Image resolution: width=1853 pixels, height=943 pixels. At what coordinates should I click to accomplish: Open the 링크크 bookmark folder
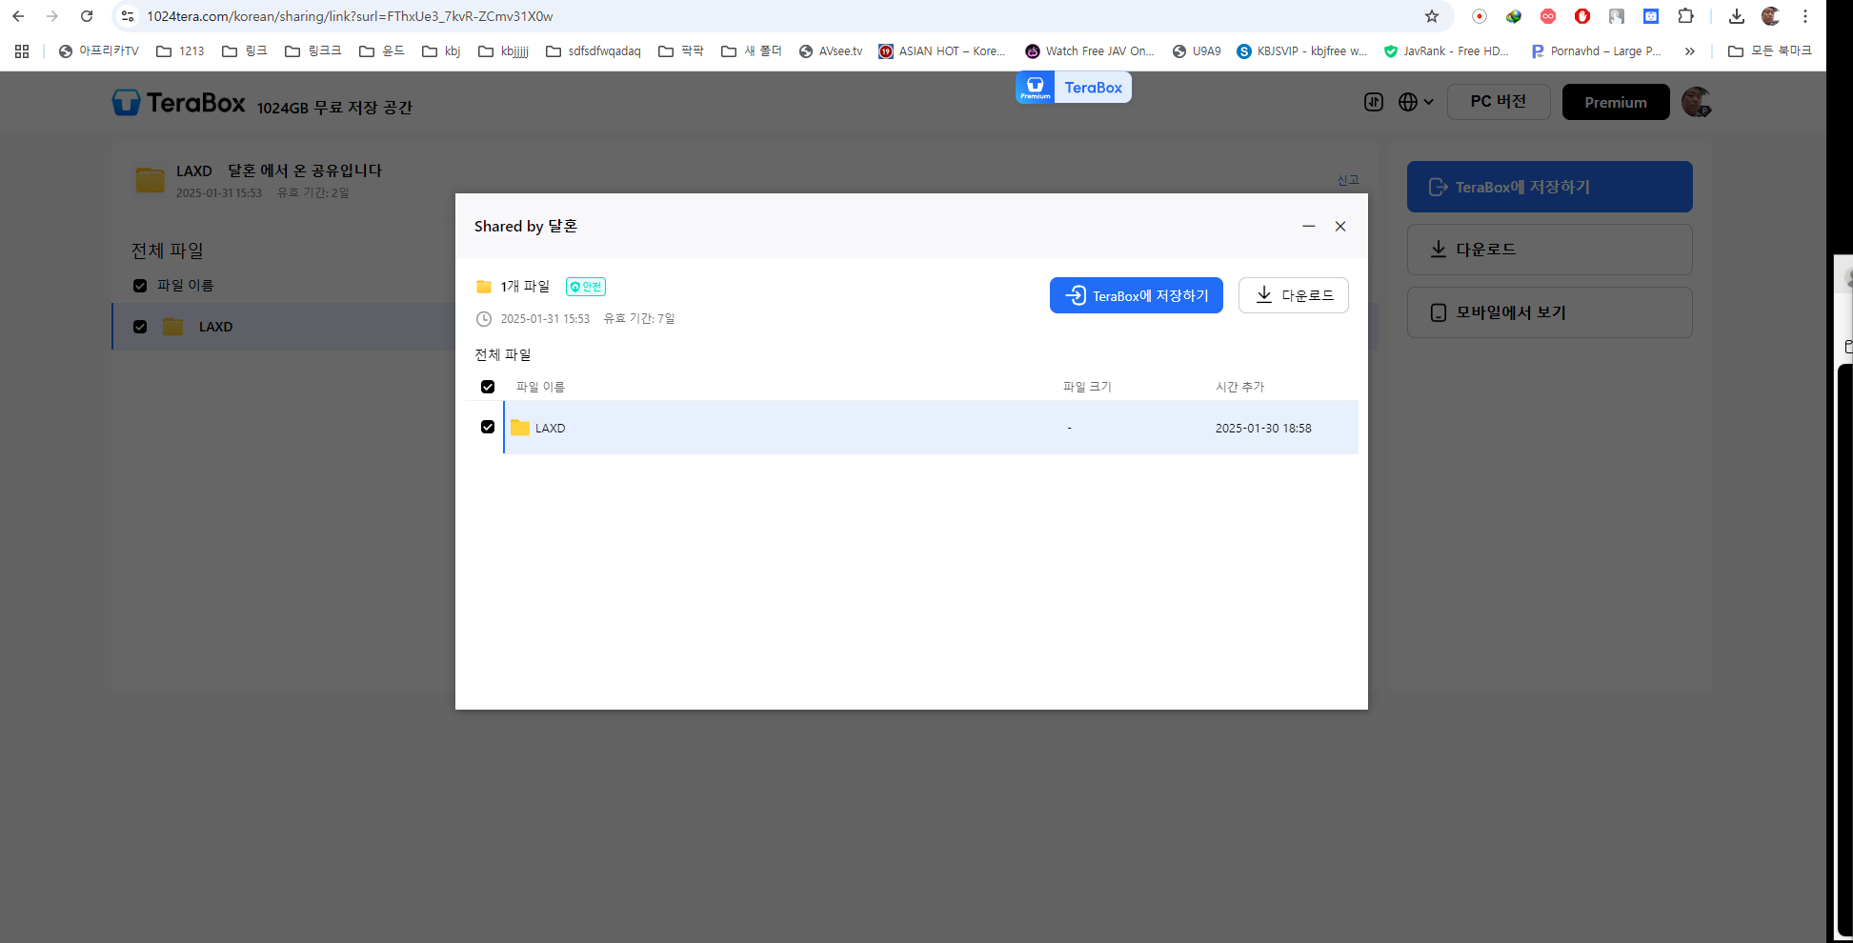coord(313,51)
